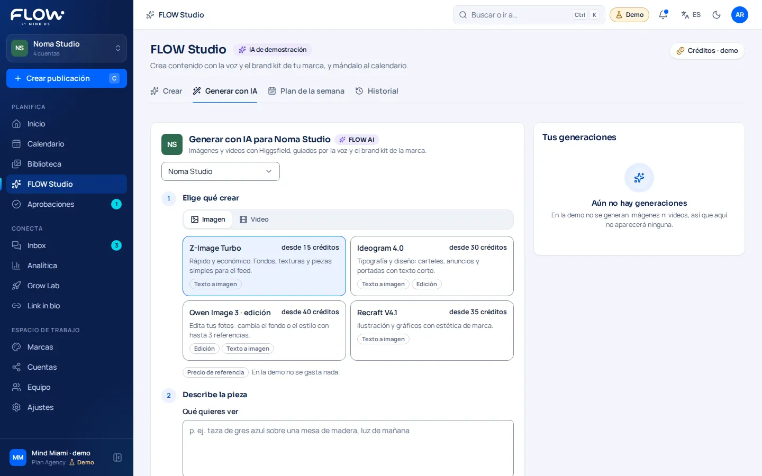
Task: Choose the Z-Image Turbo model card
Action: tap(264, 266)
